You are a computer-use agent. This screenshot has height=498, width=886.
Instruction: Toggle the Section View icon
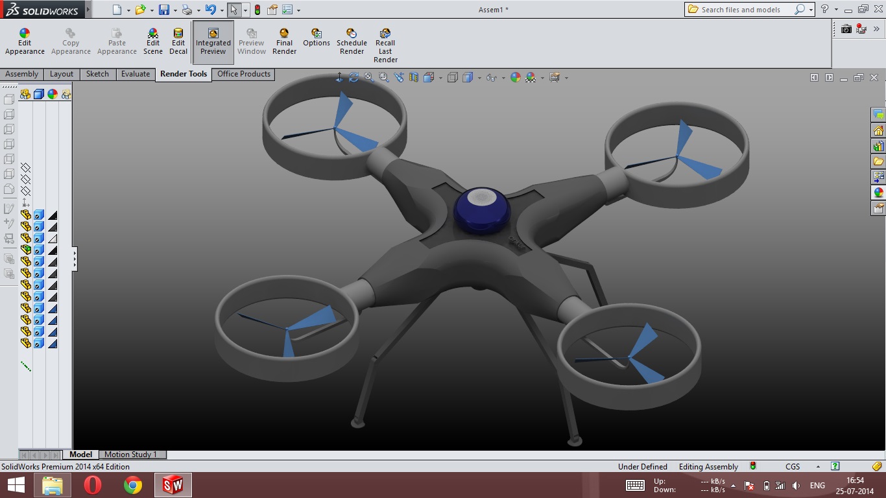click(414, 77)
